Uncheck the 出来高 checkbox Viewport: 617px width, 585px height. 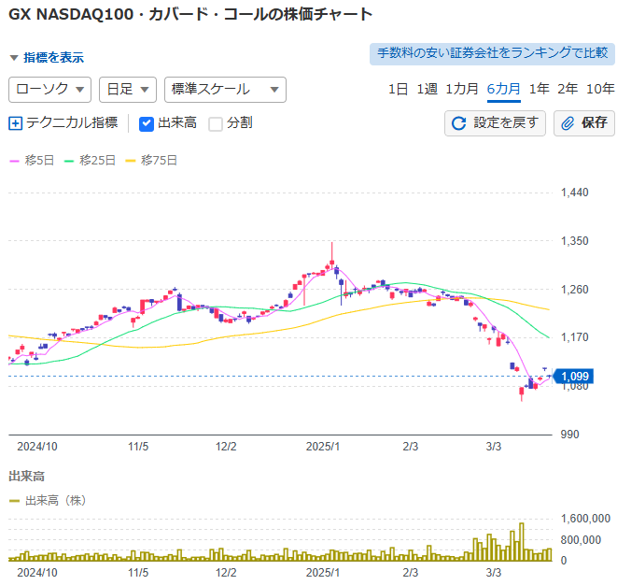147,123
